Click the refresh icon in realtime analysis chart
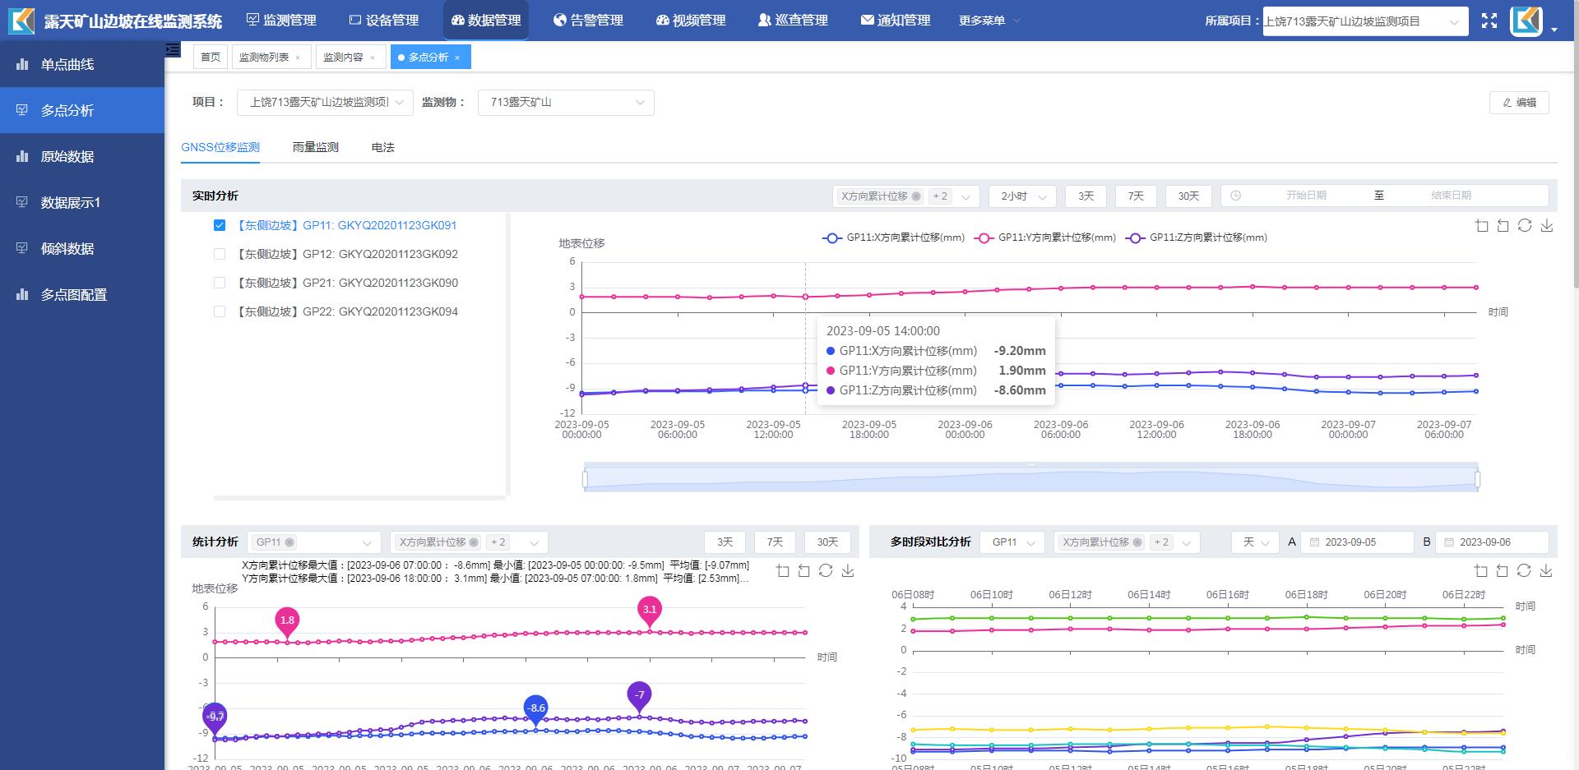The height and width of the screenshot is (770, 1579). tap(1525, 226)
